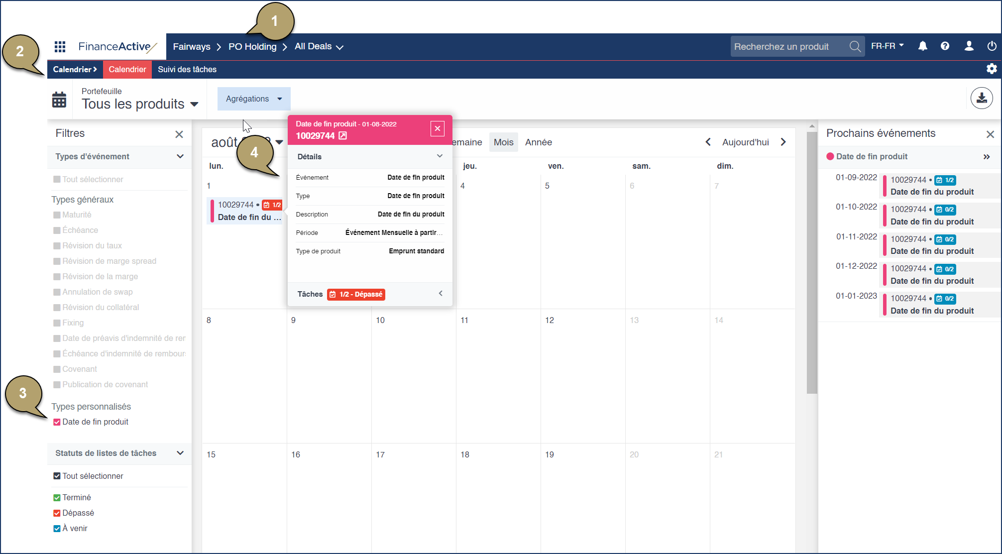Open the settings gear icon

(992, 69)
